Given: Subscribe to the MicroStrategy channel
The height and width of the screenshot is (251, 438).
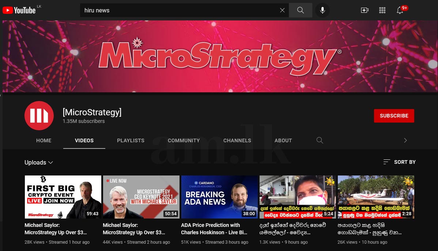Looking at the screenshot, I should pyautogui.click(x=394, y=116).
